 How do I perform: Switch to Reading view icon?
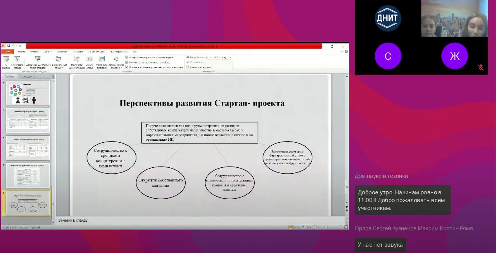[x=299, y=227]
